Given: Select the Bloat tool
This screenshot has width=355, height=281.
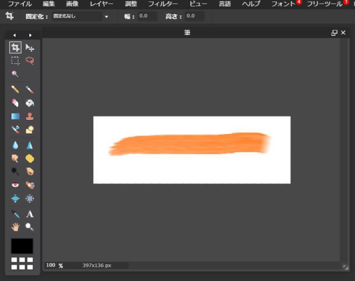Looking at the screenshot, I should pyautogui.click(x=16, y=198).
